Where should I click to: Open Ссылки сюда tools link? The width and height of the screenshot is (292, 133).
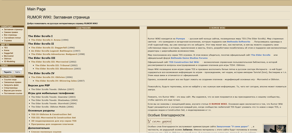(x=10, y=80)
